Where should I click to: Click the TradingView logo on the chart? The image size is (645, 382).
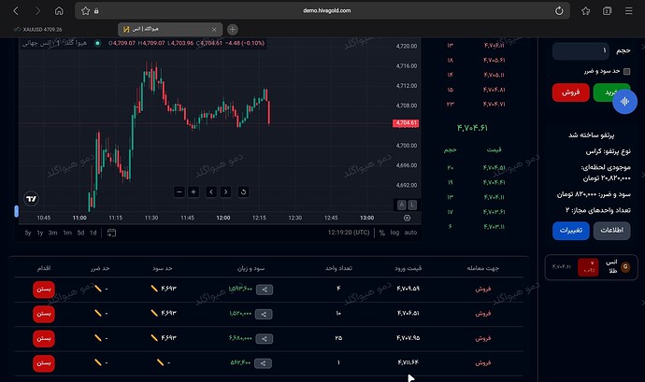pos(31,199)
